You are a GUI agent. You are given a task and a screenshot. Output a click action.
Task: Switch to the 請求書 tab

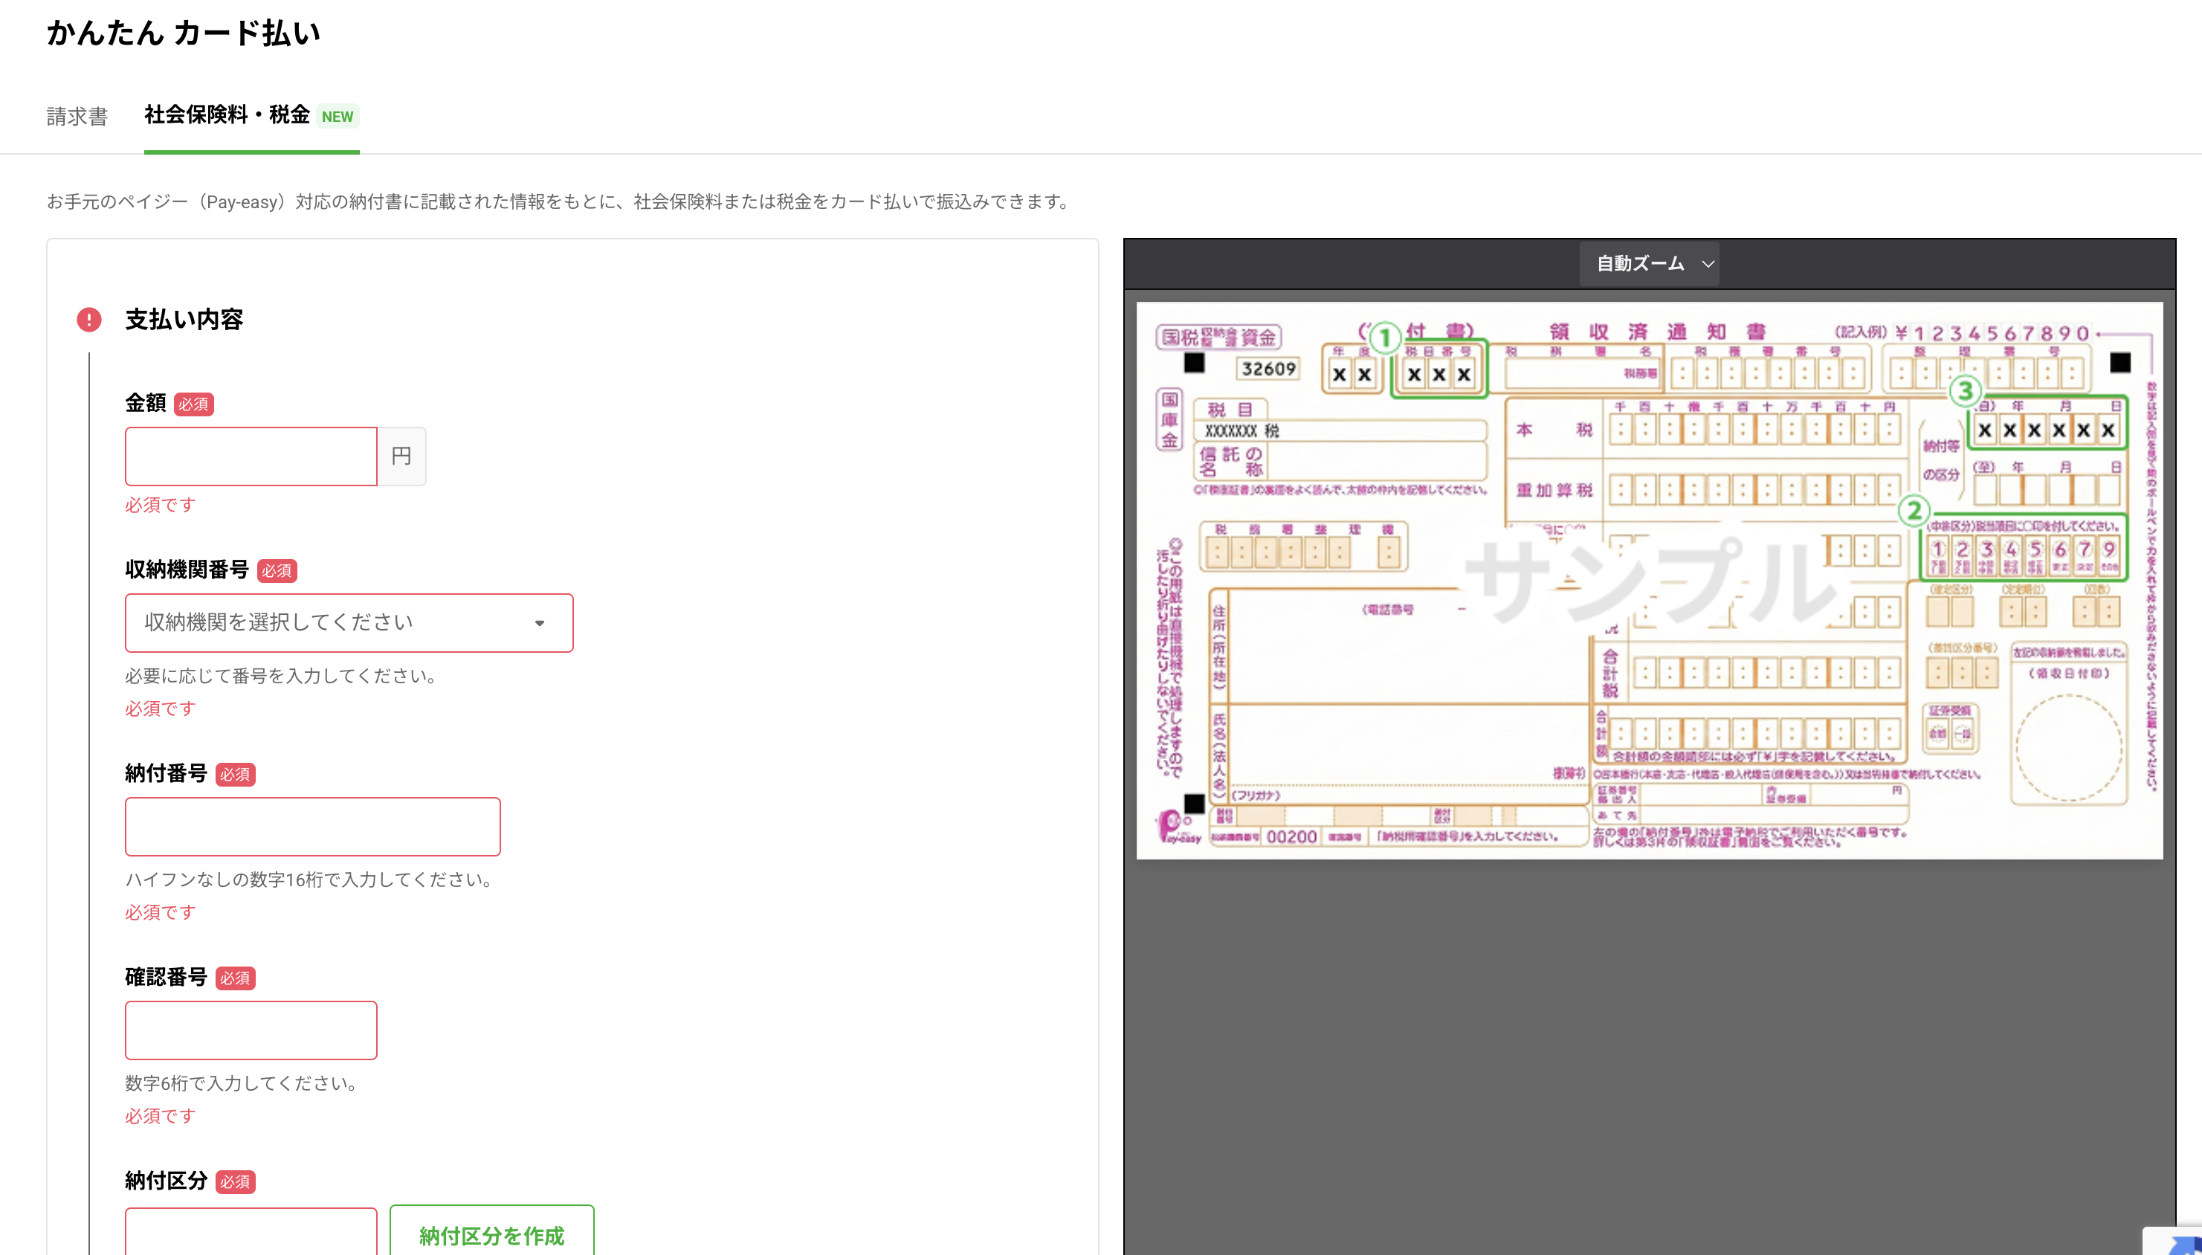[x=77, y=117]
